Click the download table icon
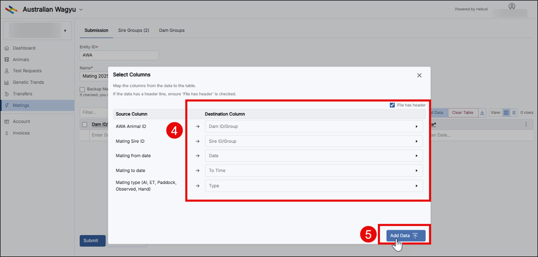 click(482, 112)
